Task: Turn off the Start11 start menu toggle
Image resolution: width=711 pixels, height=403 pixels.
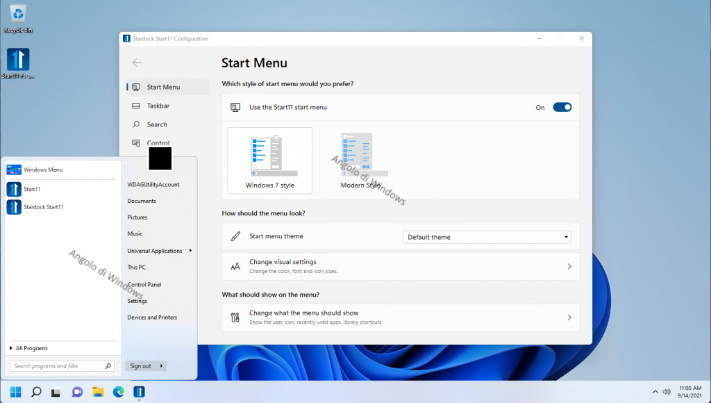Action: click(562, 107)
